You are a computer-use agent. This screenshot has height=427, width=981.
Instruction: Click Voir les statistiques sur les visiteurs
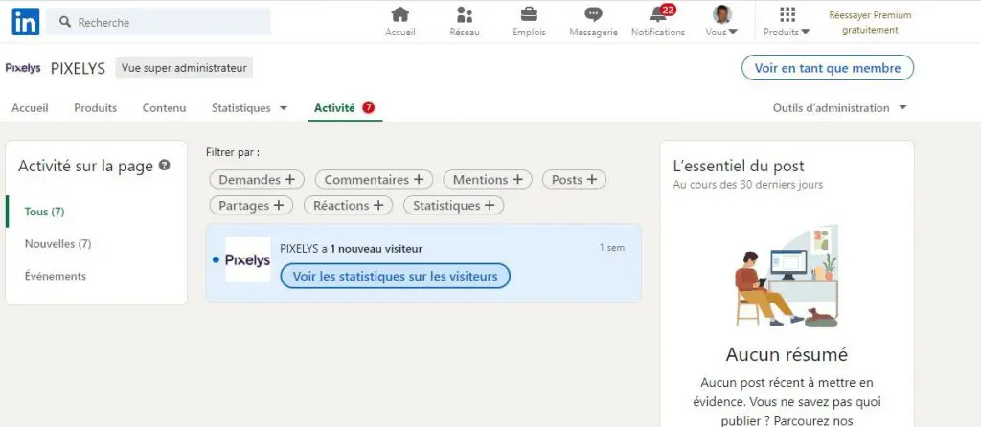(x=395, y=276)
